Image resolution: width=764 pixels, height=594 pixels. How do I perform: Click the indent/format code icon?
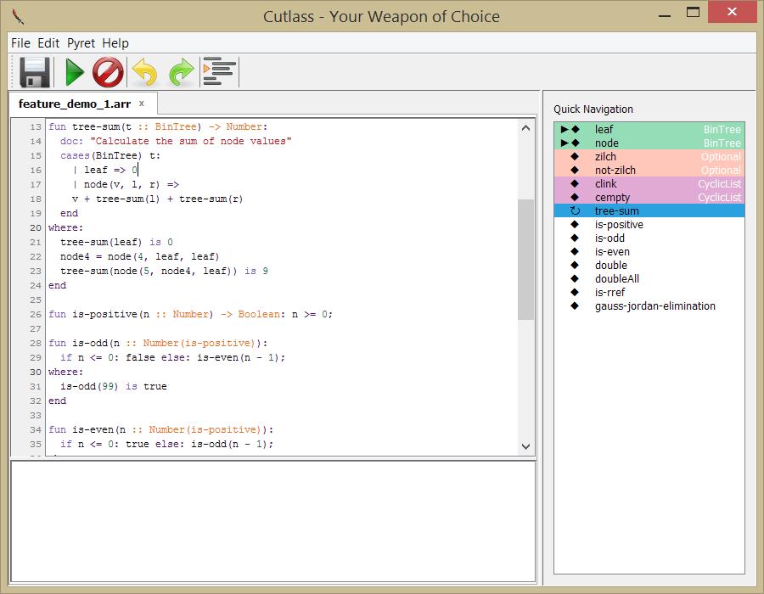point(219,71)
